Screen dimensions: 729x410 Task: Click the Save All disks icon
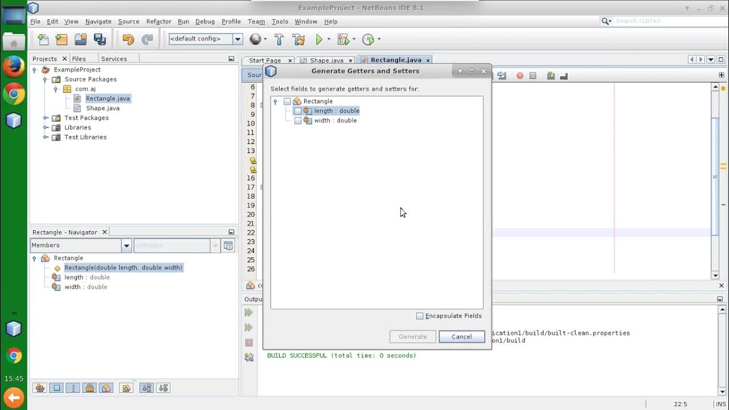100,39
